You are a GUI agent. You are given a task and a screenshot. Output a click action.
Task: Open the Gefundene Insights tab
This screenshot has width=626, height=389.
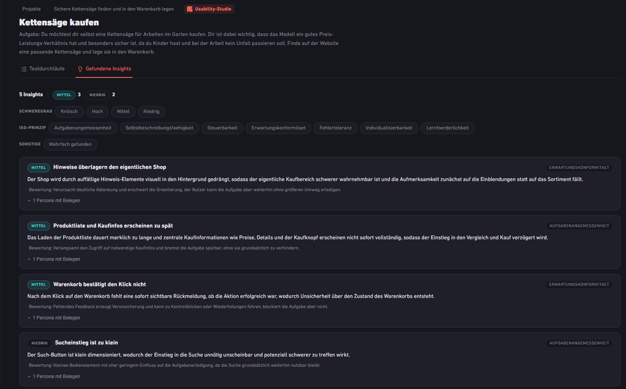point(104,69)
